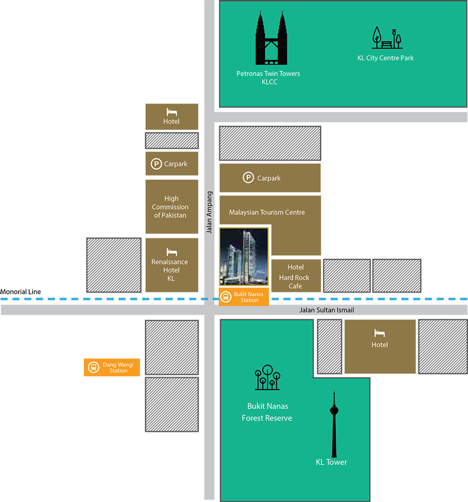Select the "Hotel" text south of Jalan Sultan Ismail
This screenshot has width=468, height=502.
point(380,345)
